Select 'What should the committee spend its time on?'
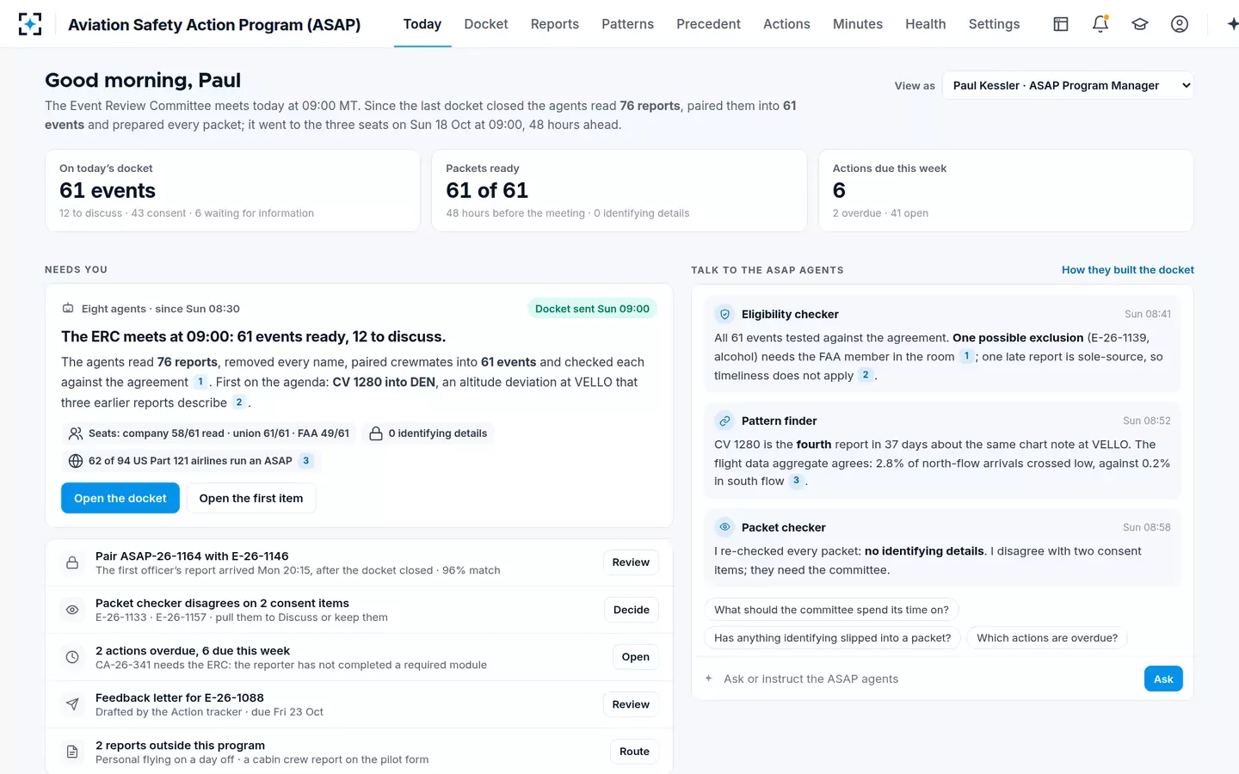The width and height of the screenshot is (1239, 774). (x=831, y=610)
